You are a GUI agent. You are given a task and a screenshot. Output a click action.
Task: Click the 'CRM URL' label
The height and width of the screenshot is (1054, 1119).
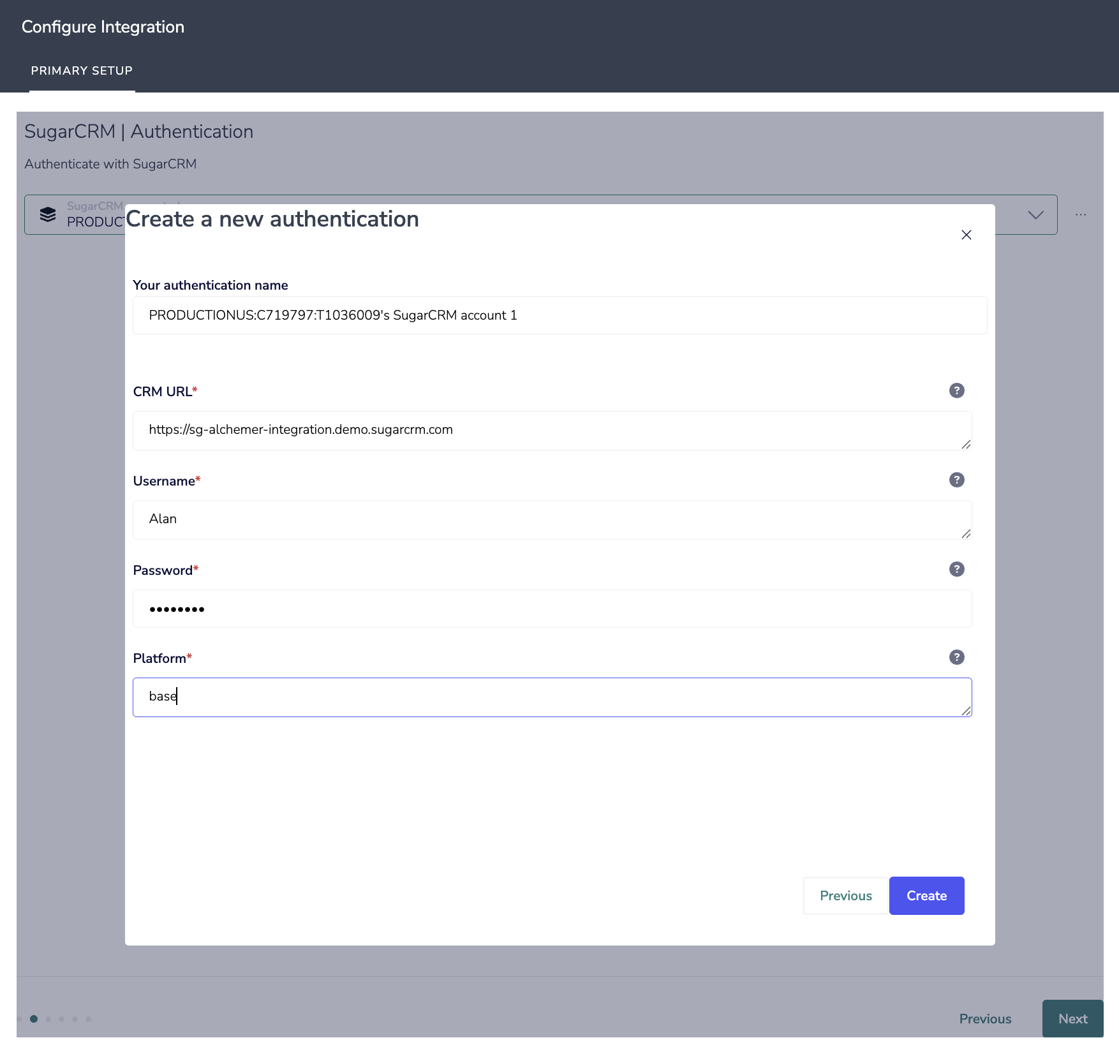[163, 392]
